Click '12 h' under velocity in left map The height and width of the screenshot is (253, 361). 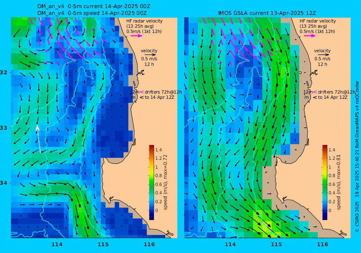point(149,65)
